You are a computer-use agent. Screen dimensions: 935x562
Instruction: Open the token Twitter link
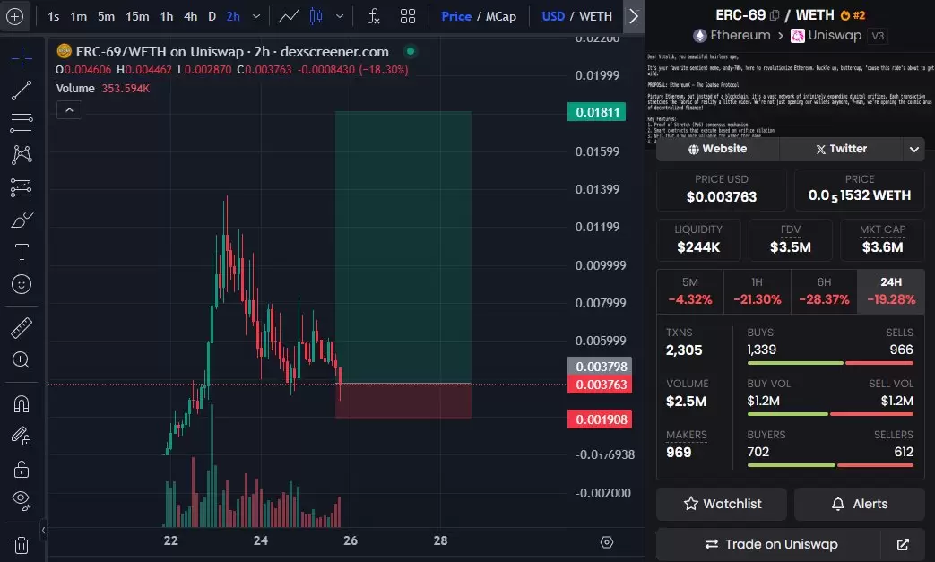tap(842, 149)
